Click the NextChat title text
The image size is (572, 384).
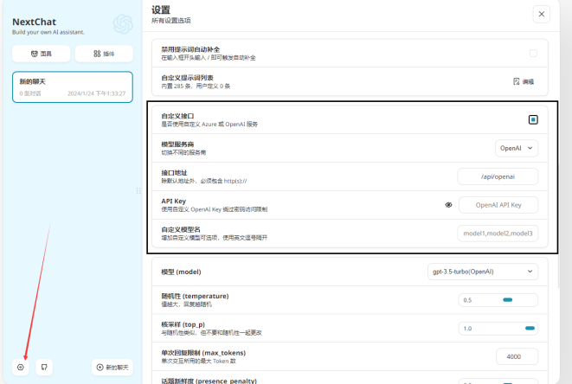[35, 22]
